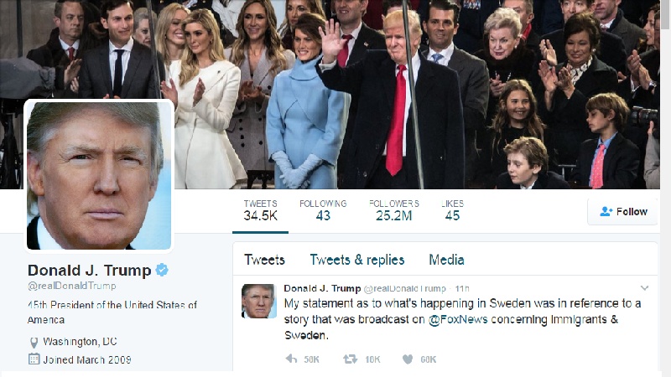Viewport: 671px width, 377px height.
Task: Open the Likes 45 list
Action: (x=452, y=210)
